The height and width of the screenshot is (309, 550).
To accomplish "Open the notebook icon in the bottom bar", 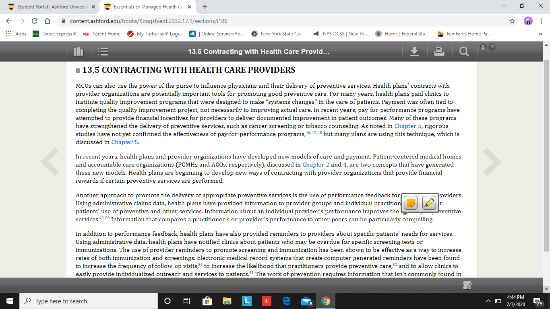I will click(467, 285).
